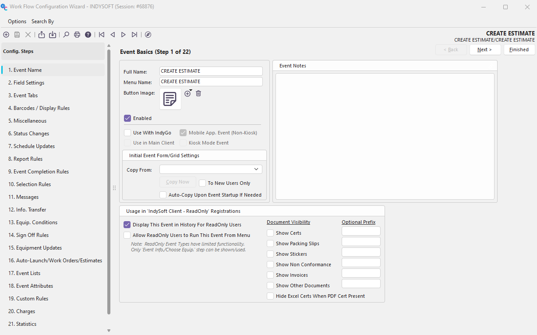Click the export (upload arrow) toolbar icon
The width and height of the screenshot is (537, 335).
point(42,35)
